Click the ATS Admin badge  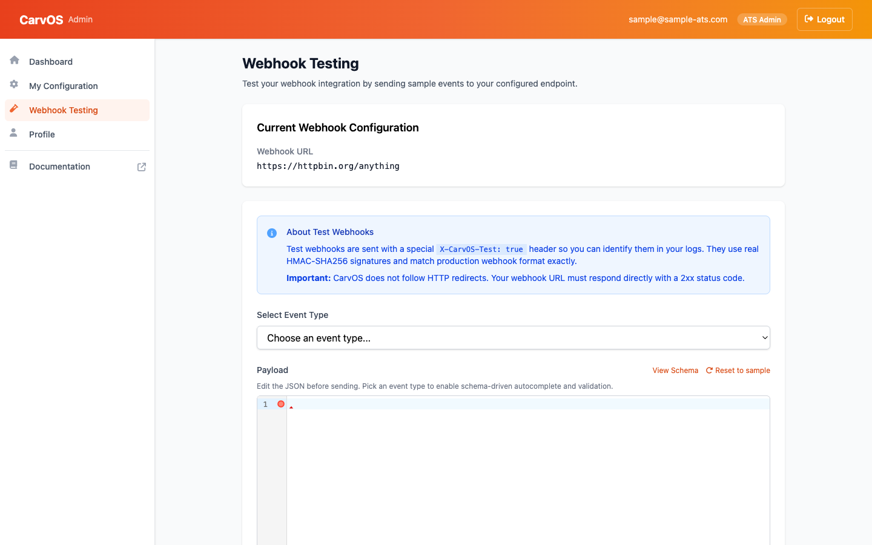[762, 19]
